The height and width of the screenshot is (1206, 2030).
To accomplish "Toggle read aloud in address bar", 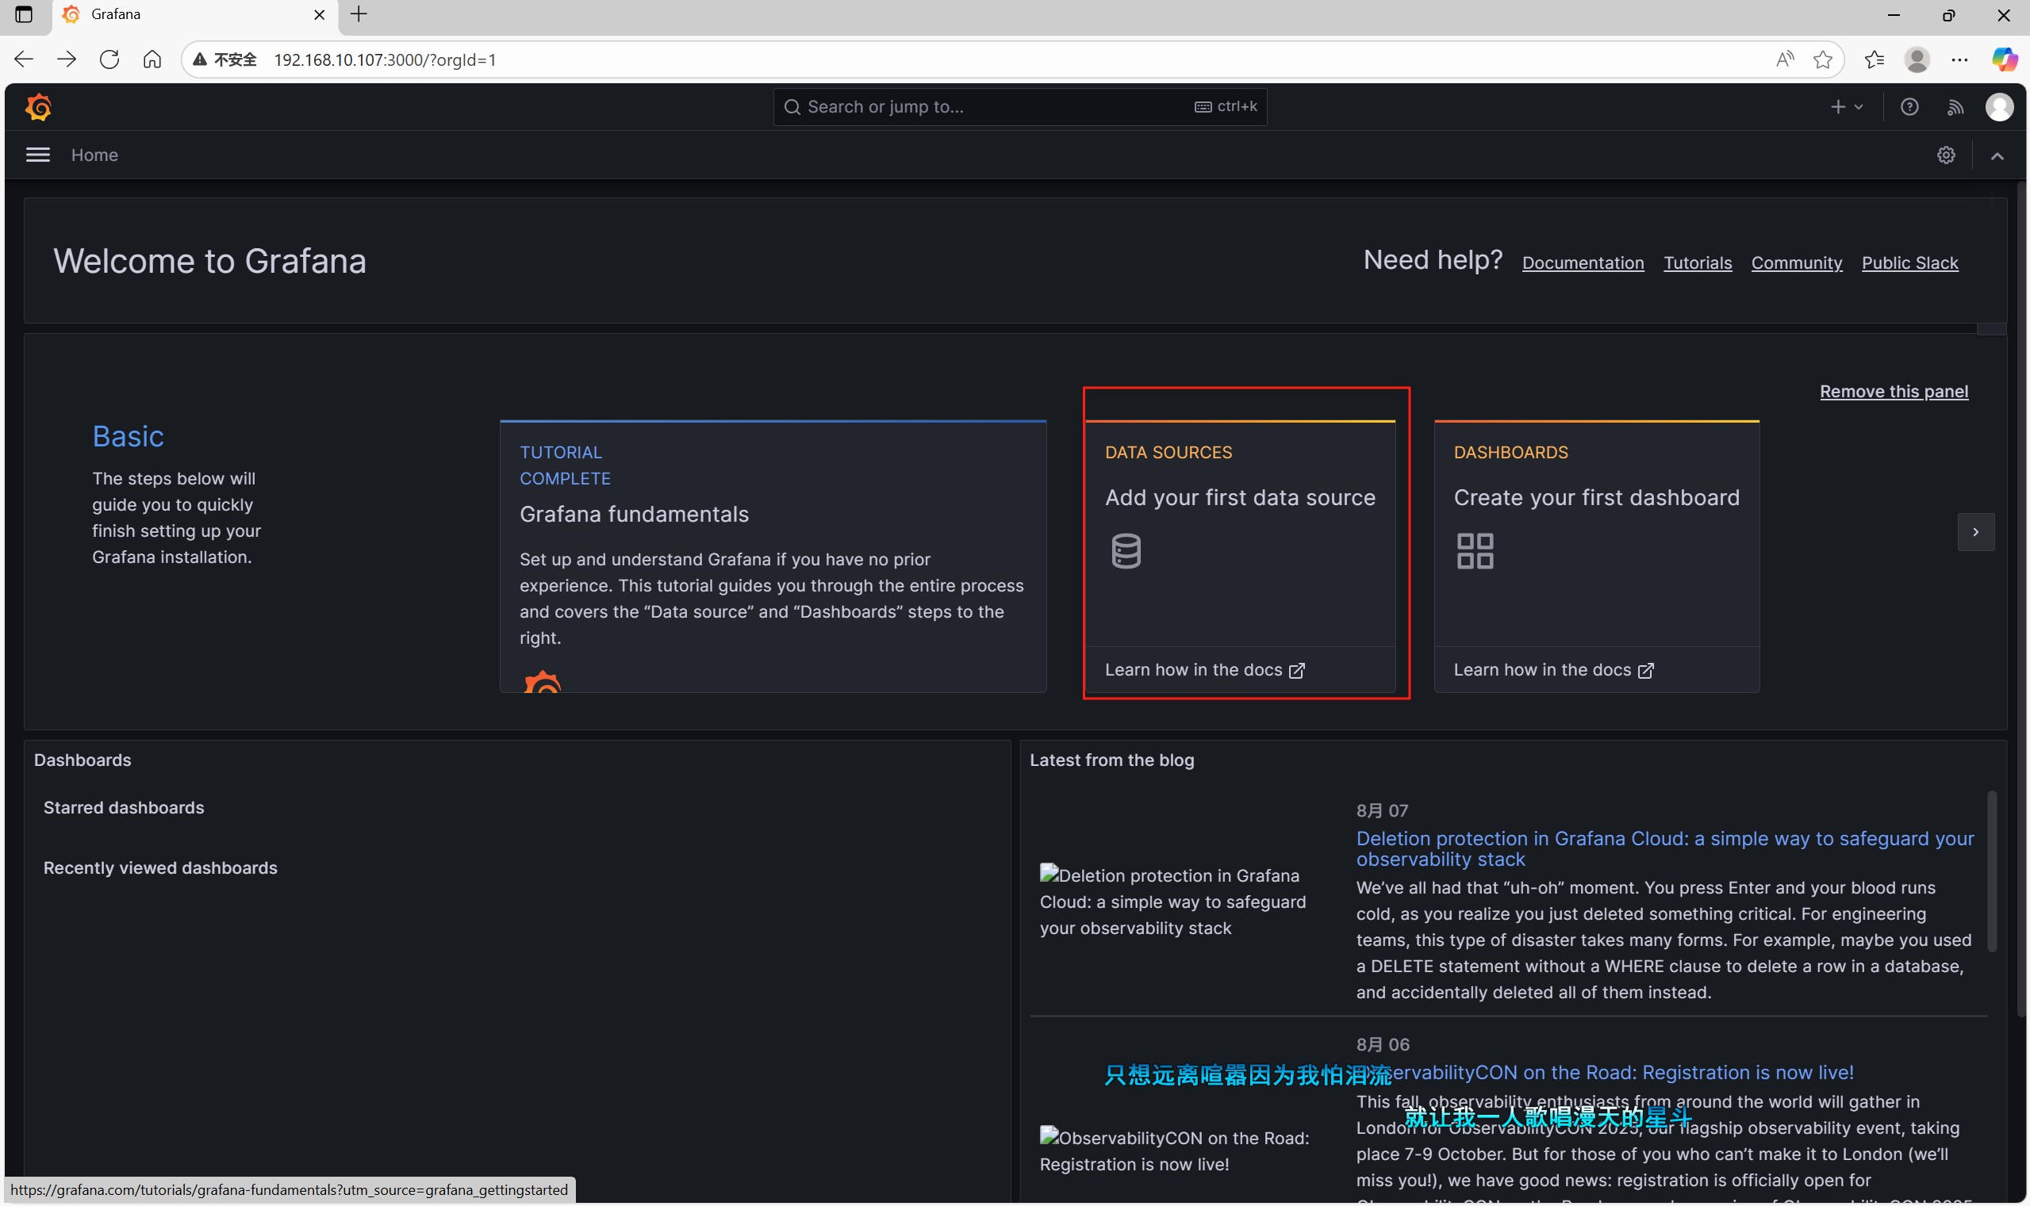I will pyautogui.click(x=1783, y=59).
